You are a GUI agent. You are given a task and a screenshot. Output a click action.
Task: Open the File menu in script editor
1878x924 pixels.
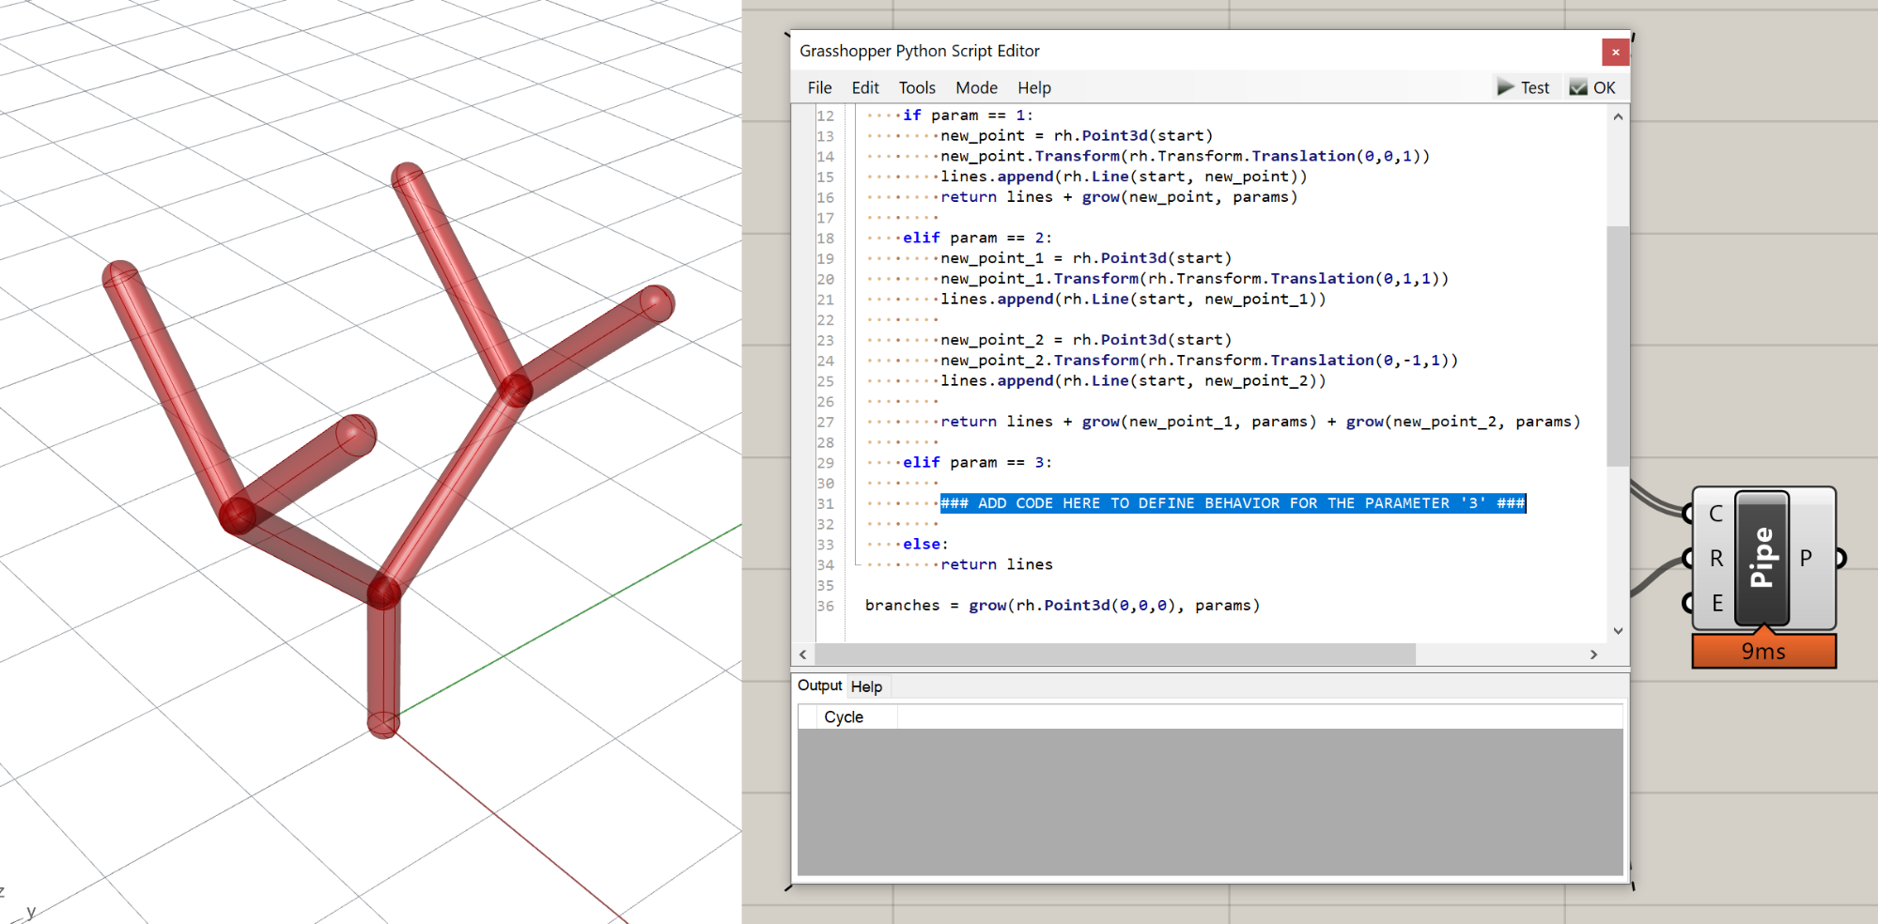coord(819,87)
